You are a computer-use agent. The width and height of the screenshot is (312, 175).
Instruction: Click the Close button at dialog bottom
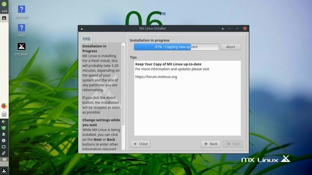pos(140,144)
